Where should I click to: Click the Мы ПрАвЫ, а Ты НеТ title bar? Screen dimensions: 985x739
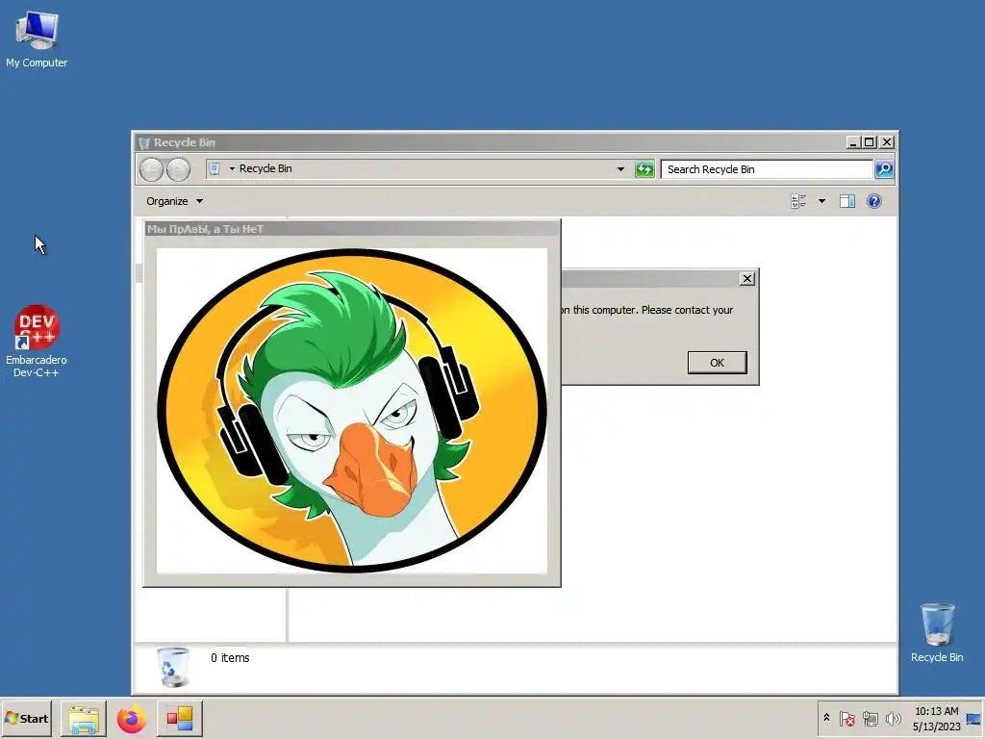(352, 229)
